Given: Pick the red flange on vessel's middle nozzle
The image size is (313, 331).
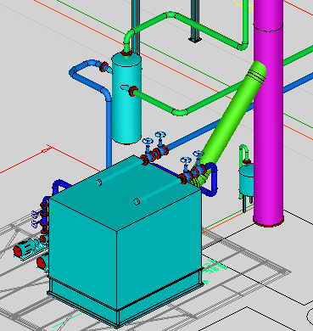Looking at the screenshot, I should 133,92.
